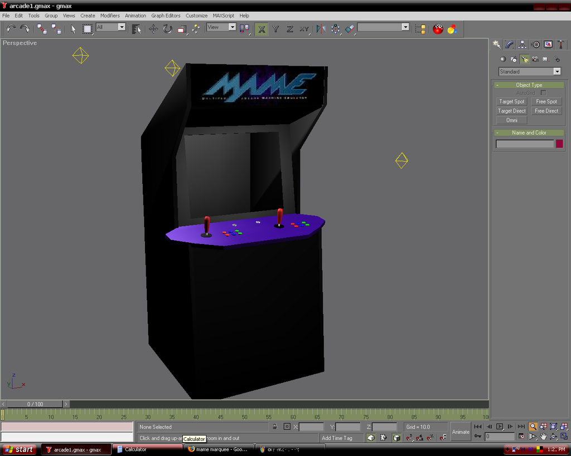This screenshot has width=571, height=456.
Task: Activate the Pan hand tool
Action: click(543, 437)
